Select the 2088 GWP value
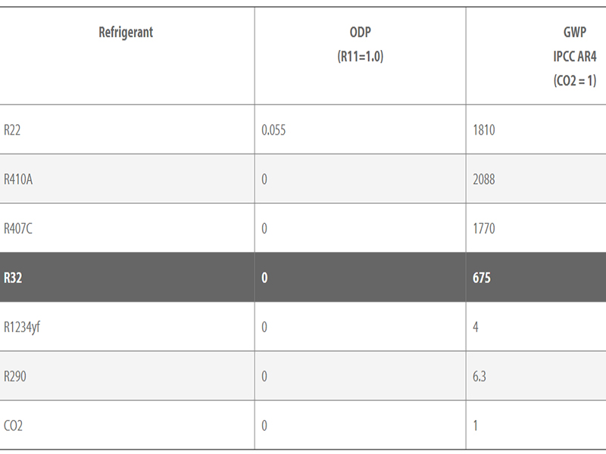This screenshot has height=454, width=606. [x=484, y=179]
